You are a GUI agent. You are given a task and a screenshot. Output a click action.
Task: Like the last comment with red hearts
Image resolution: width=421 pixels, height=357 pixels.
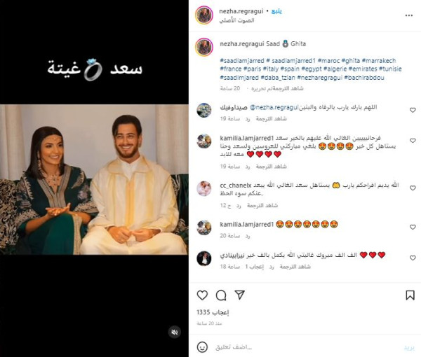[413, 258]
